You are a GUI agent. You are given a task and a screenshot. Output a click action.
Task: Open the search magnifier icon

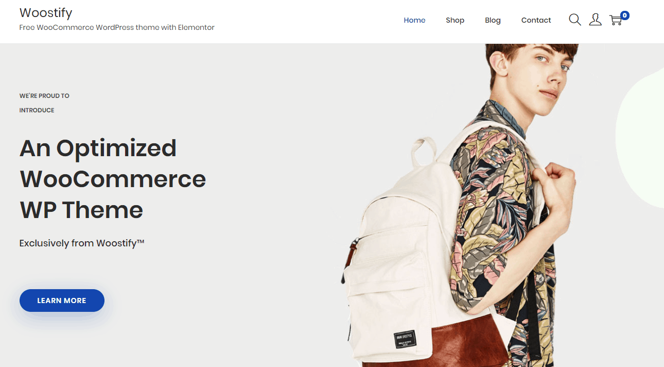(575, 20)
